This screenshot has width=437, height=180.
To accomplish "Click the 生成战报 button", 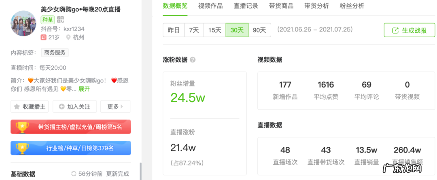I will pos(409,30).
